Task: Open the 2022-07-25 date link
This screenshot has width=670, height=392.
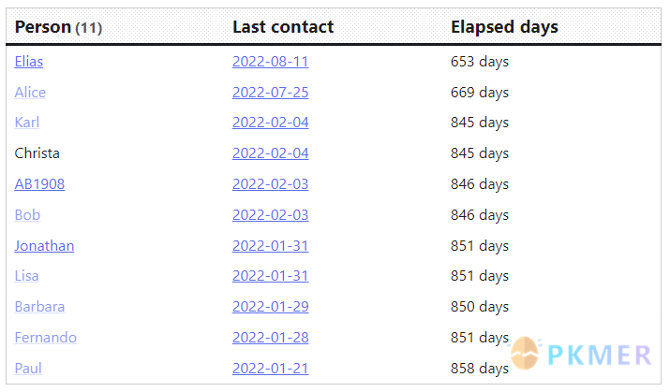Action: [x=271, y=92]
